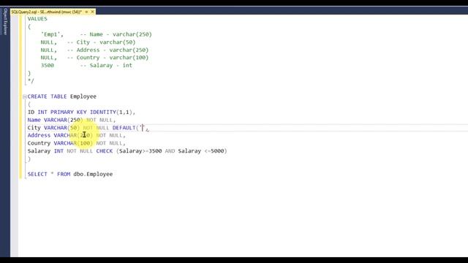
Task: Click the comment '-- Address - varchar(250)'
Action: pyautogui.click(x=107, y=50)
